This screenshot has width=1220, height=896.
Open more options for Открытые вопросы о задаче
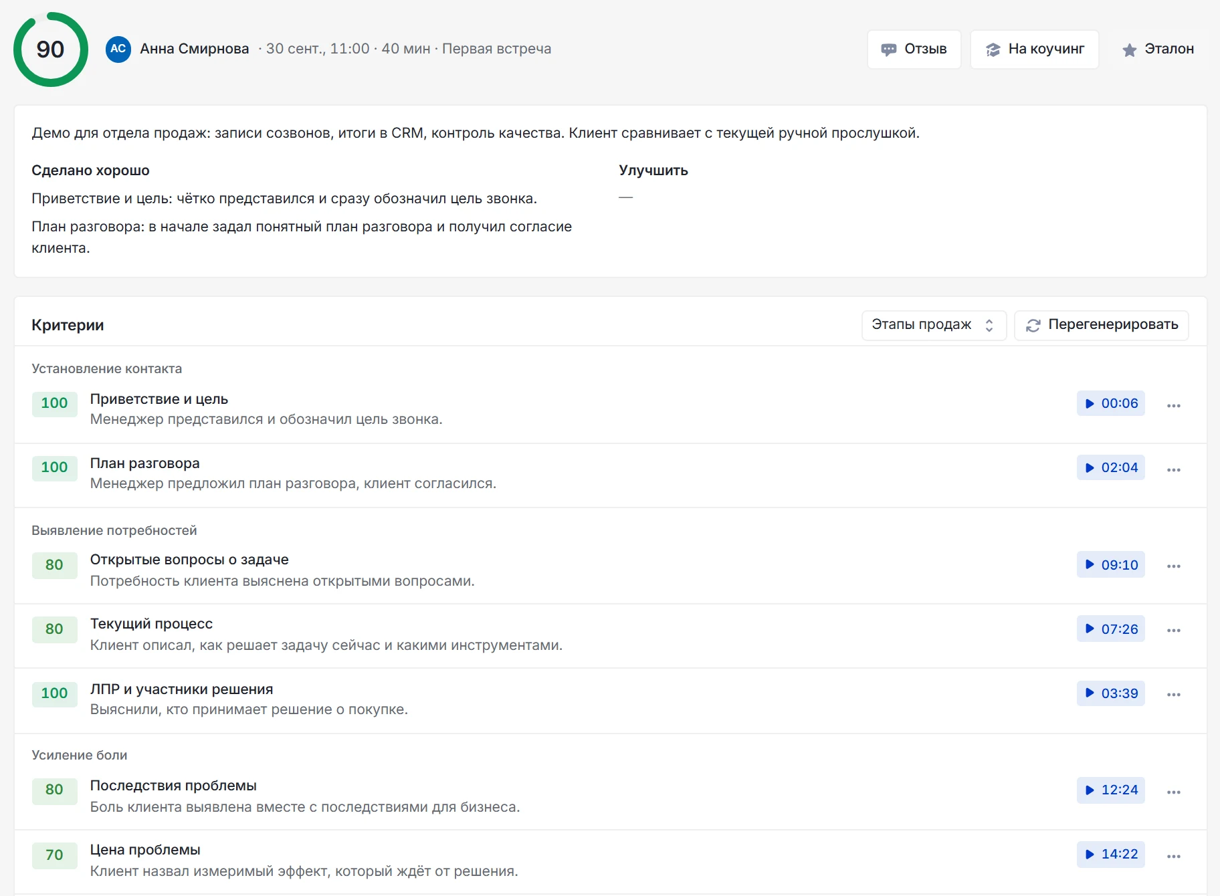pyautogui.click(x=1173, y=566)
